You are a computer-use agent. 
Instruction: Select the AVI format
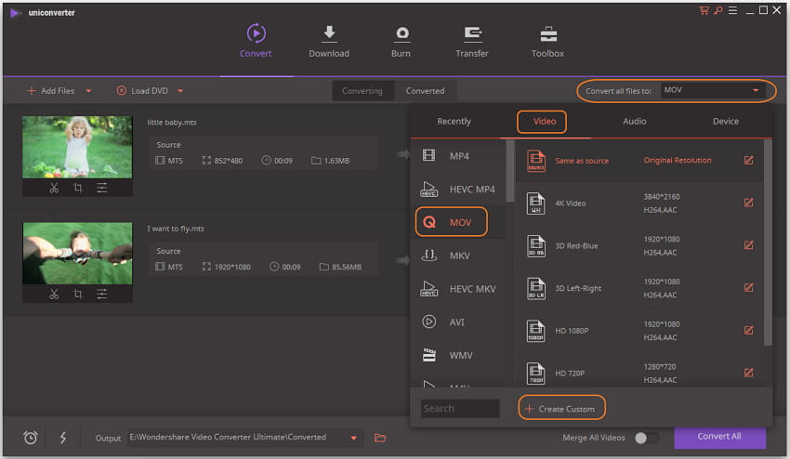(458, 322)
